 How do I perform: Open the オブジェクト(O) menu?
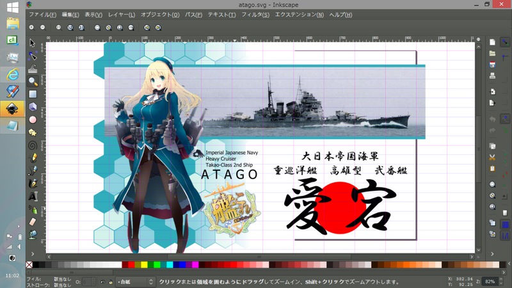coord(160,15)
